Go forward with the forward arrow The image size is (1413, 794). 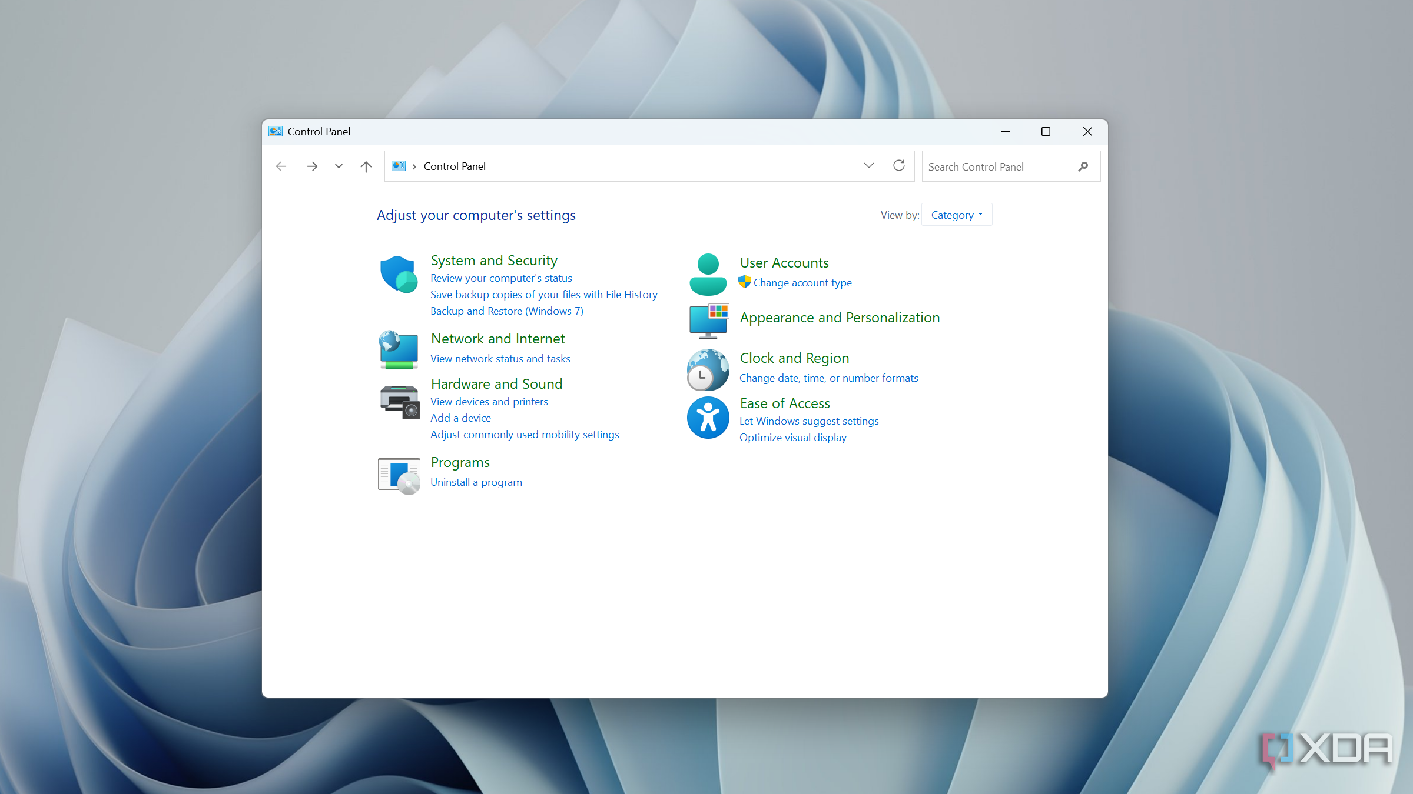[x=312, y=166]
